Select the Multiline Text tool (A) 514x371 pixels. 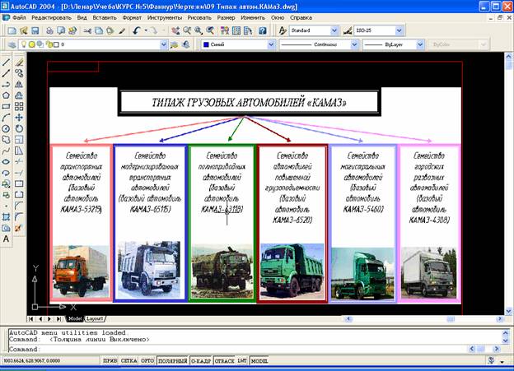pos(6,239)
